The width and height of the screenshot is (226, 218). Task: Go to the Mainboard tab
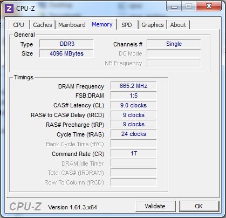[x=72, y=25]
